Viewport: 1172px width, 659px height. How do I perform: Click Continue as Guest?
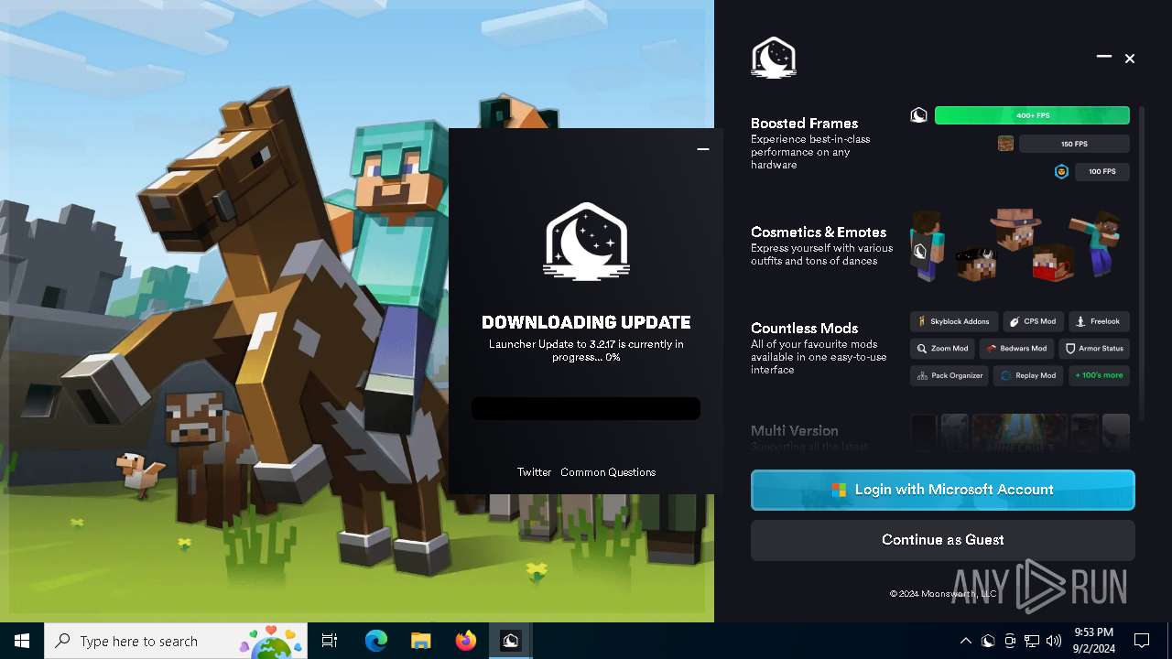943,540
